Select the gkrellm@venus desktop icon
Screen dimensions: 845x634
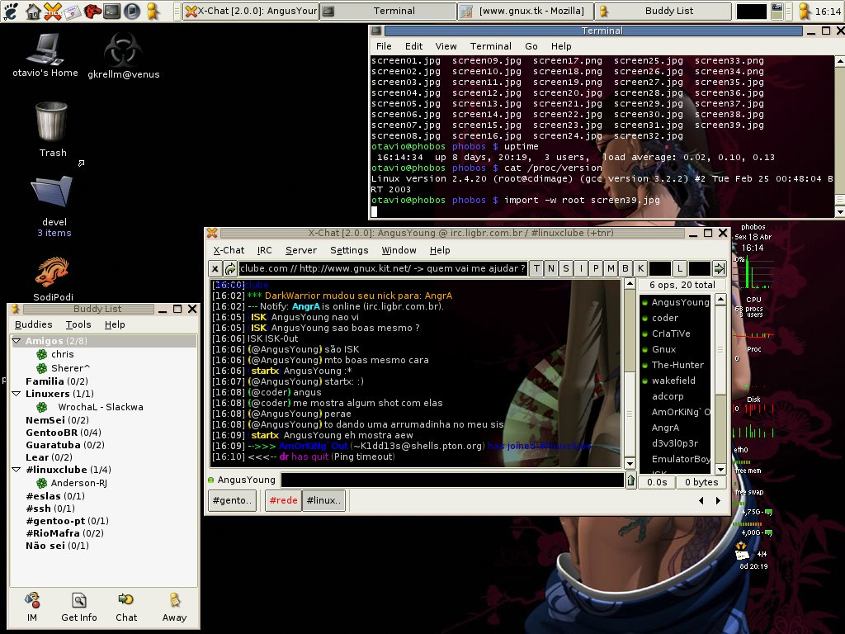coord(124,55)
